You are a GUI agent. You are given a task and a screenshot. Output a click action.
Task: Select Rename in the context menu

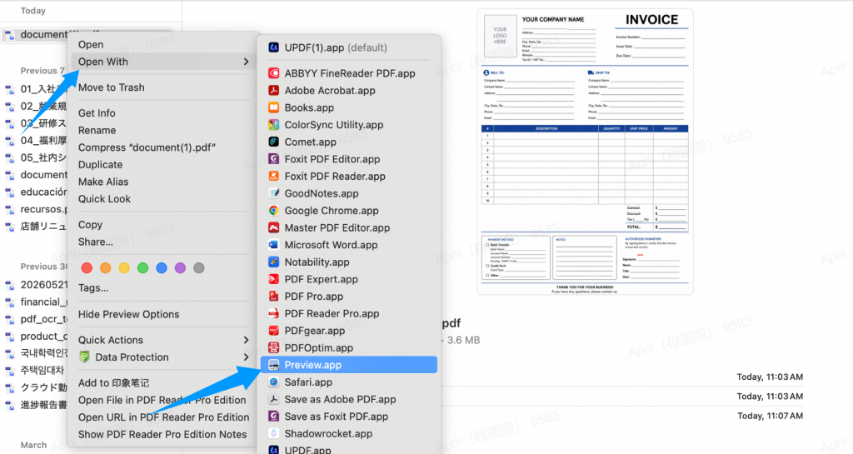(97, 131)
